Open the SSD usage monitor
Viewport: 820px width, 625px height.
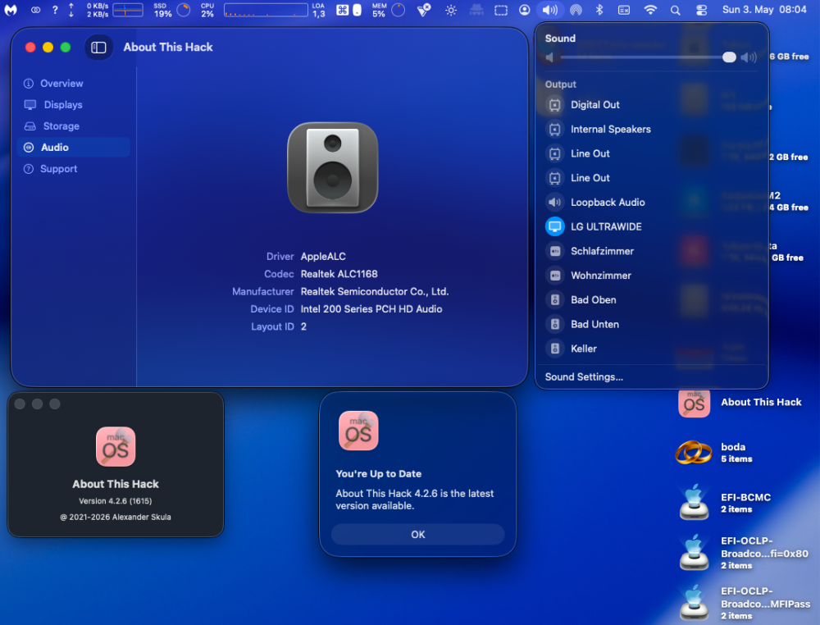pyautogui.click(x=171, y=10)
